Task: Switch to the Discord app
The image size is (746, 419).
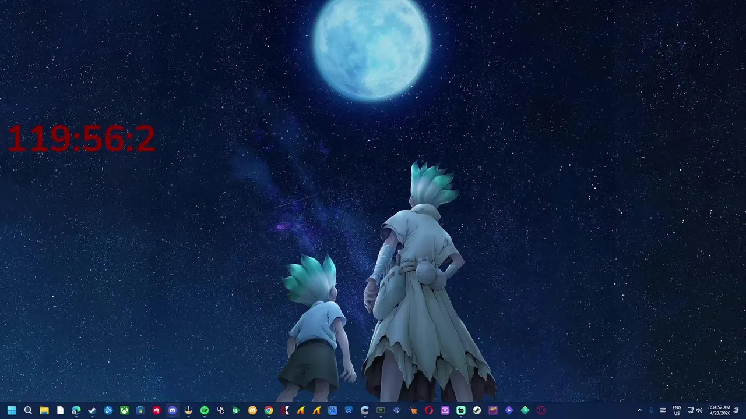Action: click(173, 410)
